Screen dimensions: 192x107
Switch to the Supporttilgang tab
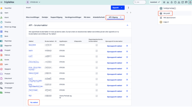[x=56, y=17]
